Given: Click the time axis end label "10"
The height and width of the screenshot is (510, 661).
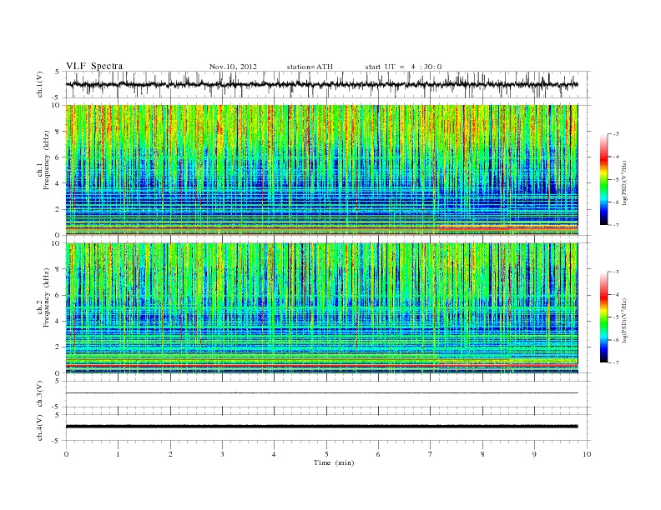Looking at the screenshot, I should (x=587, y=454).
